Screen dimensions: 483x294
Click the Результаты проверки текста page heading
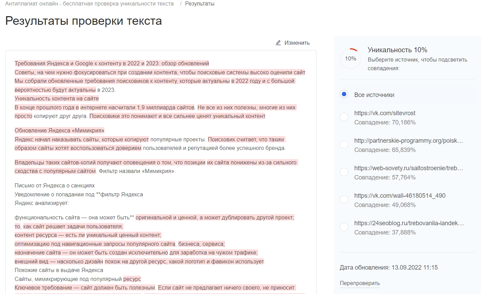(x=83, y=21)
